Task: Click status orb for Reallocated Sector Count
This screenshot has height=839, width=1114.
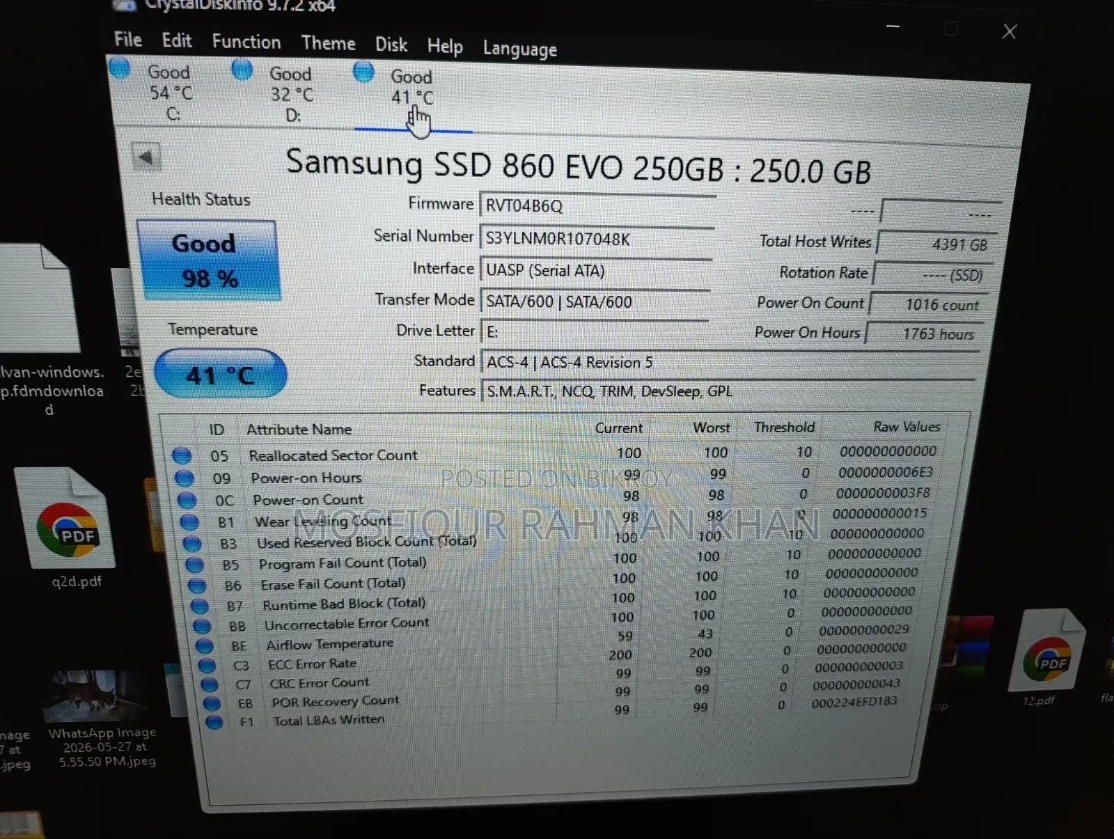Action: point(182,455)
